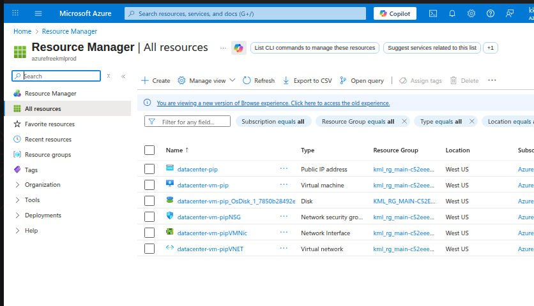The width and height of the screenshot is (534, 306).
Task: Open the notifications bell
Action: pyautogui.click(x=452, y=13)
